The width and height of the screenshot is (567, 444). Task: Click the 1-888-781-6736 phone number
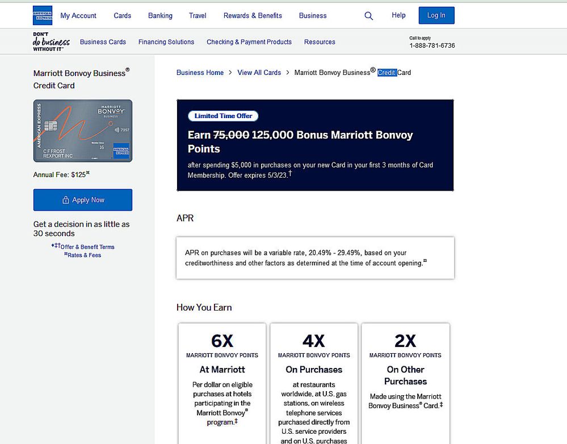click(432, 45)
